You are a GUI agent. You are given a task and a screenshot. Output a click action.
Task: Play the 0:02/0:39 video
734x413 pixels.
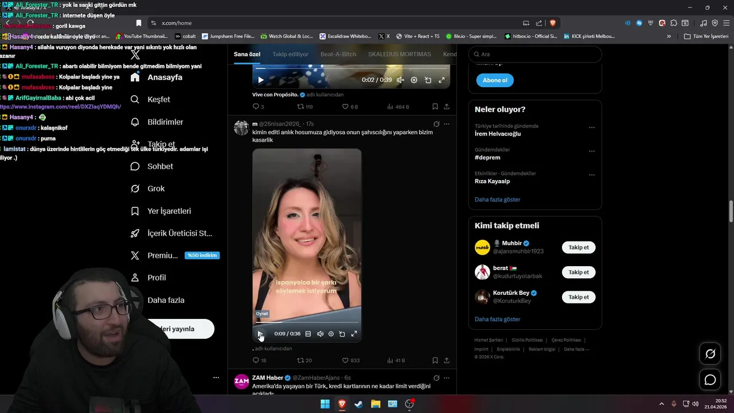point(260,80)
